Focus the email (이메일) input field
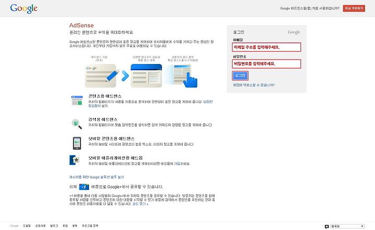Image resolution: width=375 pixels, height=230 pixels. coord(267,47)
